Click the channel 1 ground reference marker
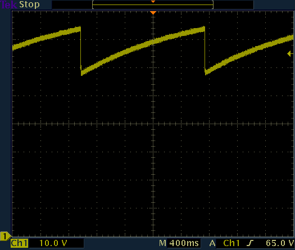 (6, 237)
